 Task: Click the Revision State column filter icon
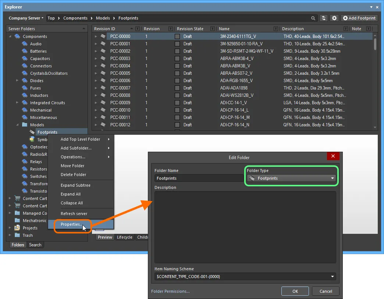pos(213,29)
